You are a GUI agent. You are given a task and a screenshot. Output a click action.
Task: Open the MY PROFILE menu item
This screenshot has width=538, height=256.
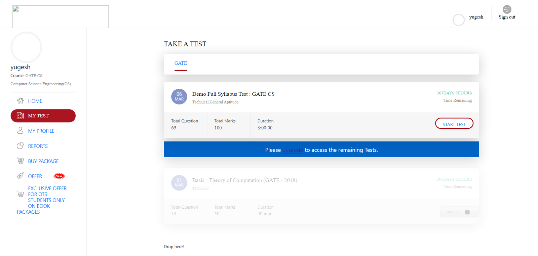click(41, 131)
